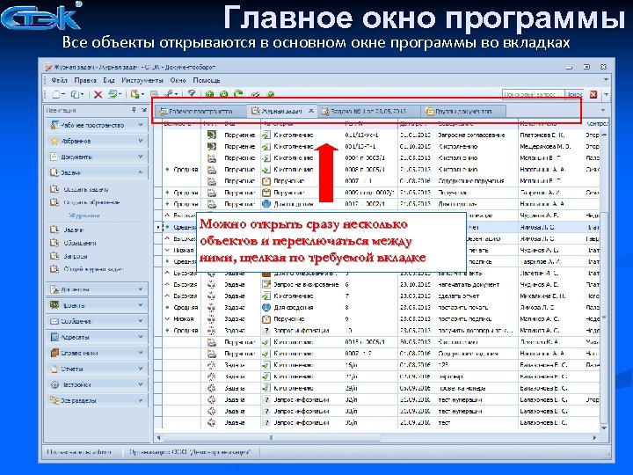Collapse the Задачи sidebar section
The height and width of the screenshot is (475, 633).
[x=141, y=172]
